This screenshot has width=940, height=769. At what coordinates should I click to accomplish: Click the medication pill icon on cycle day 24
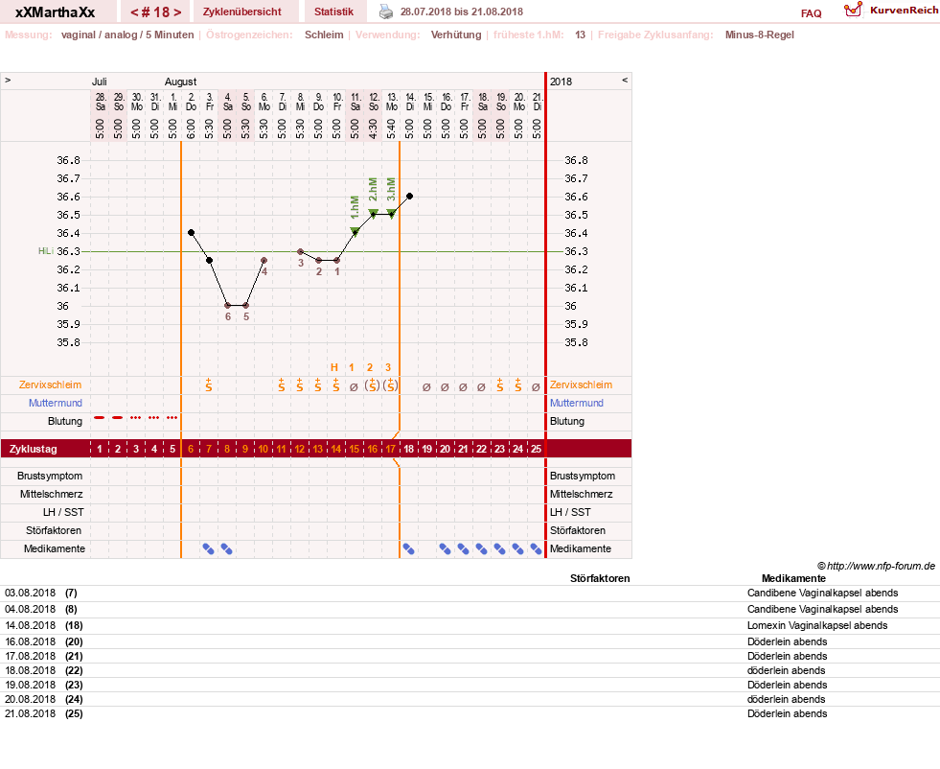tap(518, 548)
